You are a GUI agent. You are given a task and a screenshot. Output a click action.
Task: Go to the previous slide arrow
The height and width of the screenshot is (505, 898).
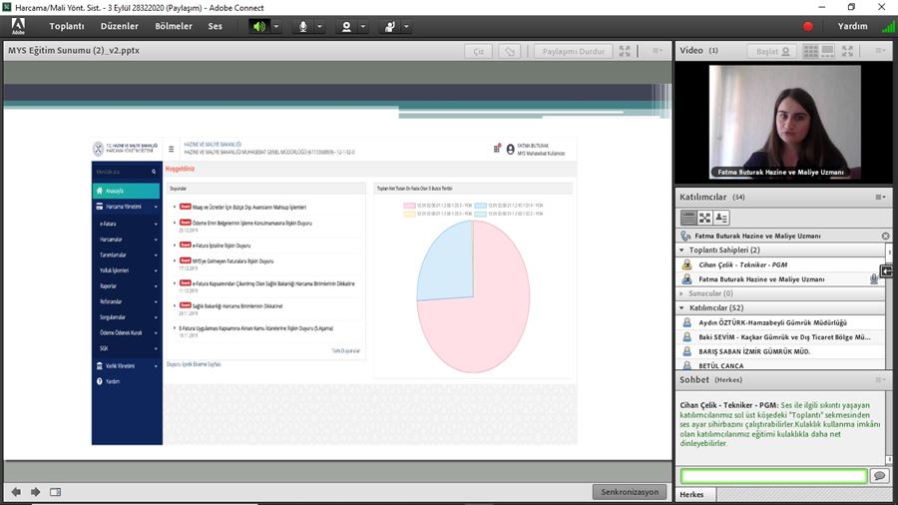pyautogui.click(x=16, y=491)
